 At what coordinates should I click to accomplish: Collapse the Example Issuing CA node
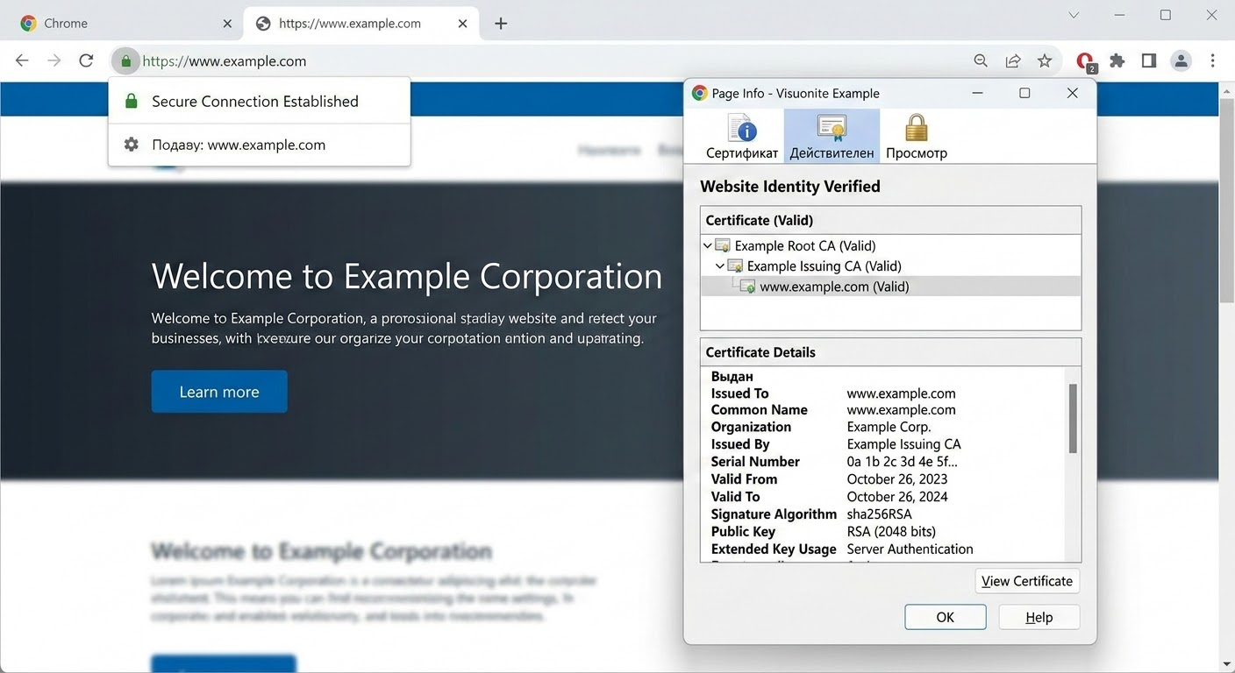coord(720,266)
